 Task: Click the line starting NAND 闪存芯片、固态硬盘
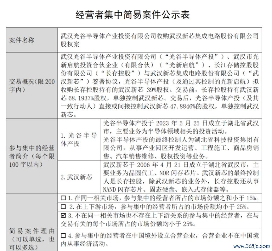pyautogui.click(x=167, y=189)
